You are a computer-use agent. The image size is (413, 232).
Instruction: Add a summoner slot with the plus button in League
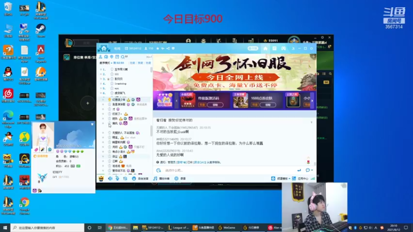pyautogui.click(x=88, y=104)
